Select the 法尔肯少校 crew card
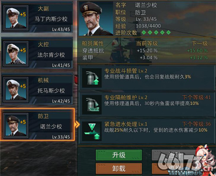216x176 pixels. coord(37,53)
